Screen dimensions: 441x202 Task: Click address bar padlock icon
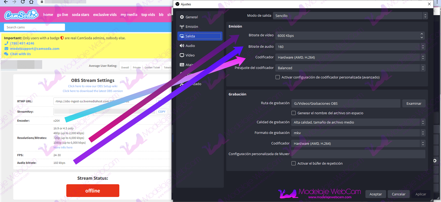[42, 2]
